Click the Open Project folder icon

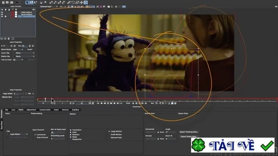pyautogui.click(x=7, y=2)
